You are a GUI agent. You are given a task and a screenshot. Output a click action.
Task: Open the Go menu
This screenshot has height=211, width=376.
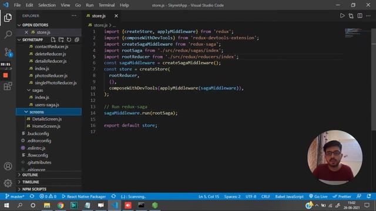[x=78, y=5]
